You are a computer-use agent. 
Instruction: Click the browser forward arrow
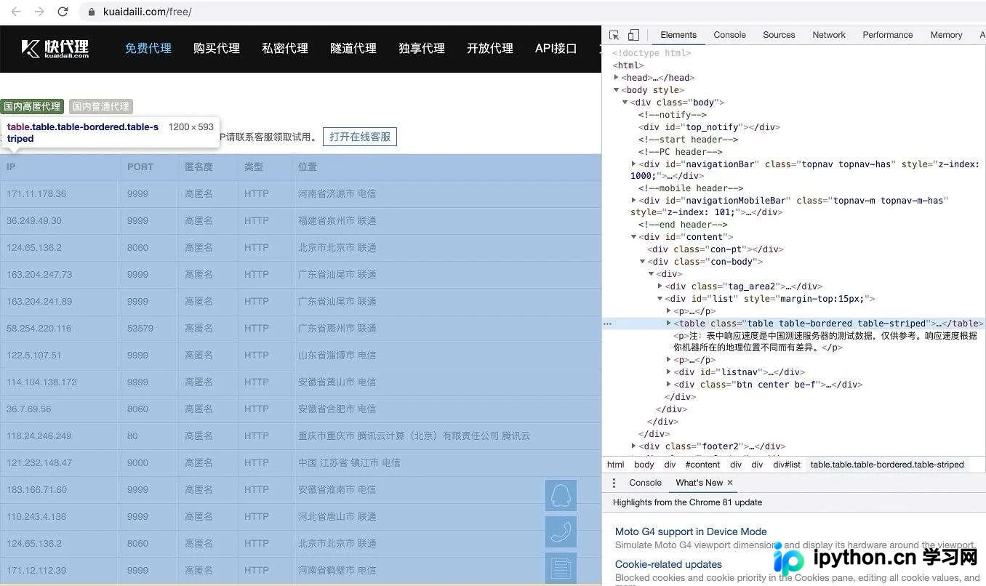(x=39, y=12)
